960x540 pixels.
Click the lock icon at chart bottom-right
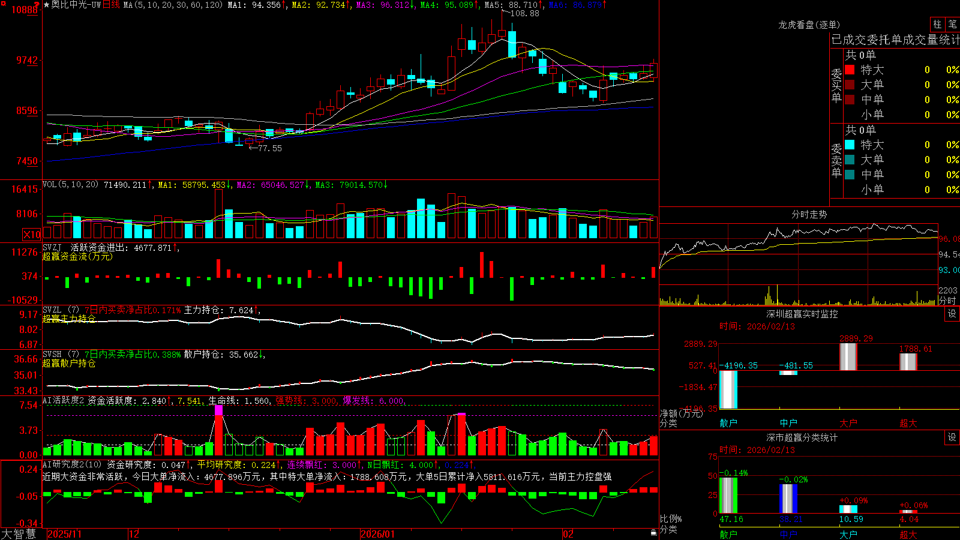click(x=653, y=533)
